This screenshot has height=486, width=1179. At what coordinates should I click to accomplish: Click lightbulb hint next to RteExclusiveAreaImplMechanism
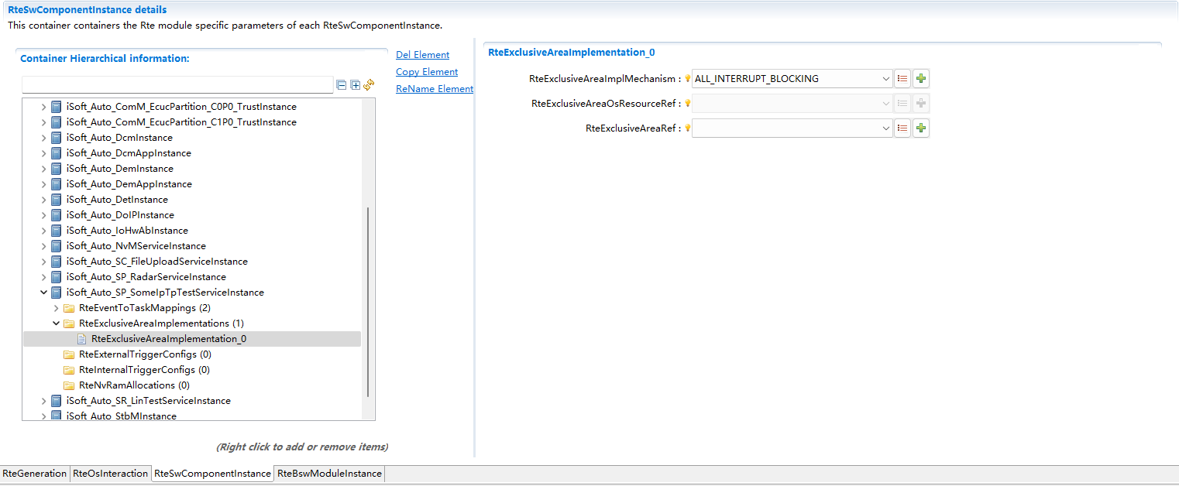tap(687, 79)
